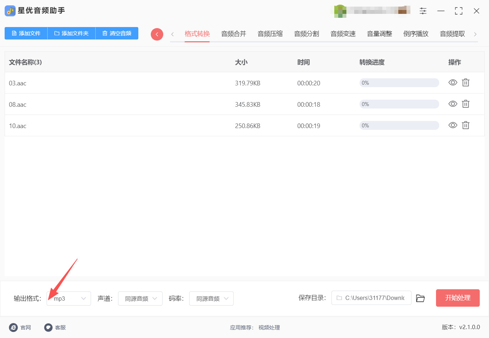Click the right gray chevron after 音频提取
The height and width of the screenshot is (338, 489).
475,34
